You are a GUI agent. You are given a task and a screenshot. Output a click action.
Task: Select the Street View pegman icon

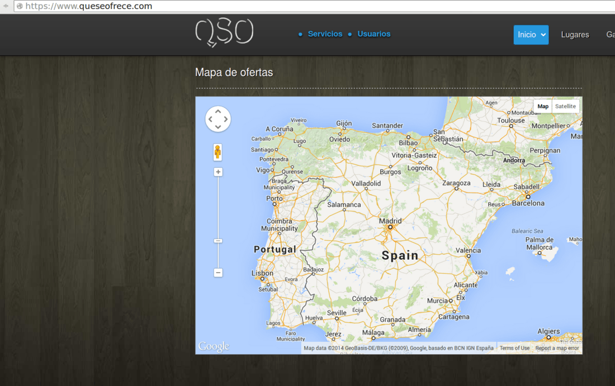[217, 152]
